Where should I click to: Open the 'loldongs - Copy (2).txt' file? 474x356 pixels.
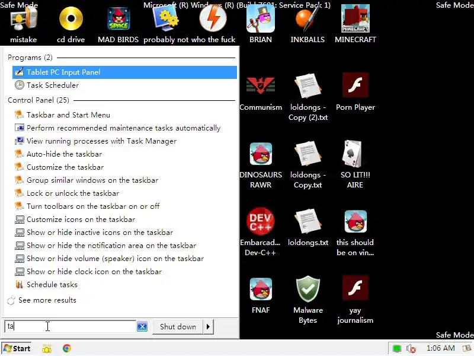click(308, 86)
